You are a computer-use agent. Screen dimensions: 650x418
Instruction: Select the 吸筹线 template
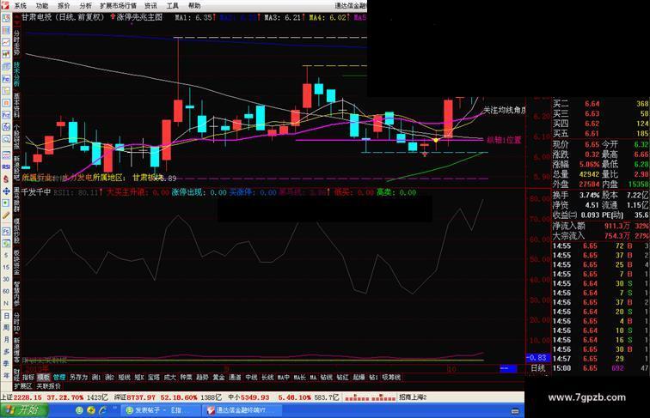click(x=391, y=378)
